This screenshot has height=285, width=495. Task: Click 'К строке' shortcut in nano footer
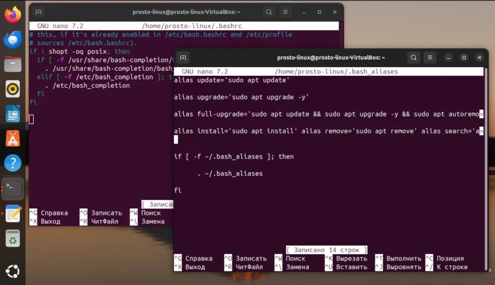click(447, 267)
